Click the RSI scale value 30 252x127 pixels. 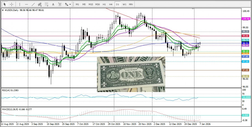(x=244, y=101)
